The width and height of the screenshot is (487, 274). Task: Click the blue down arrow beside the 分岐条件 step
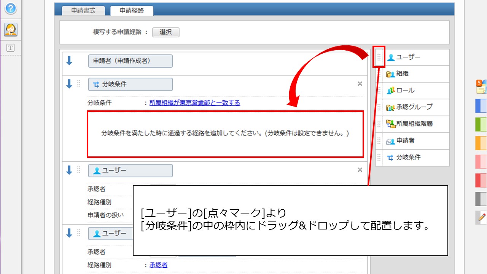coord(69,84)
